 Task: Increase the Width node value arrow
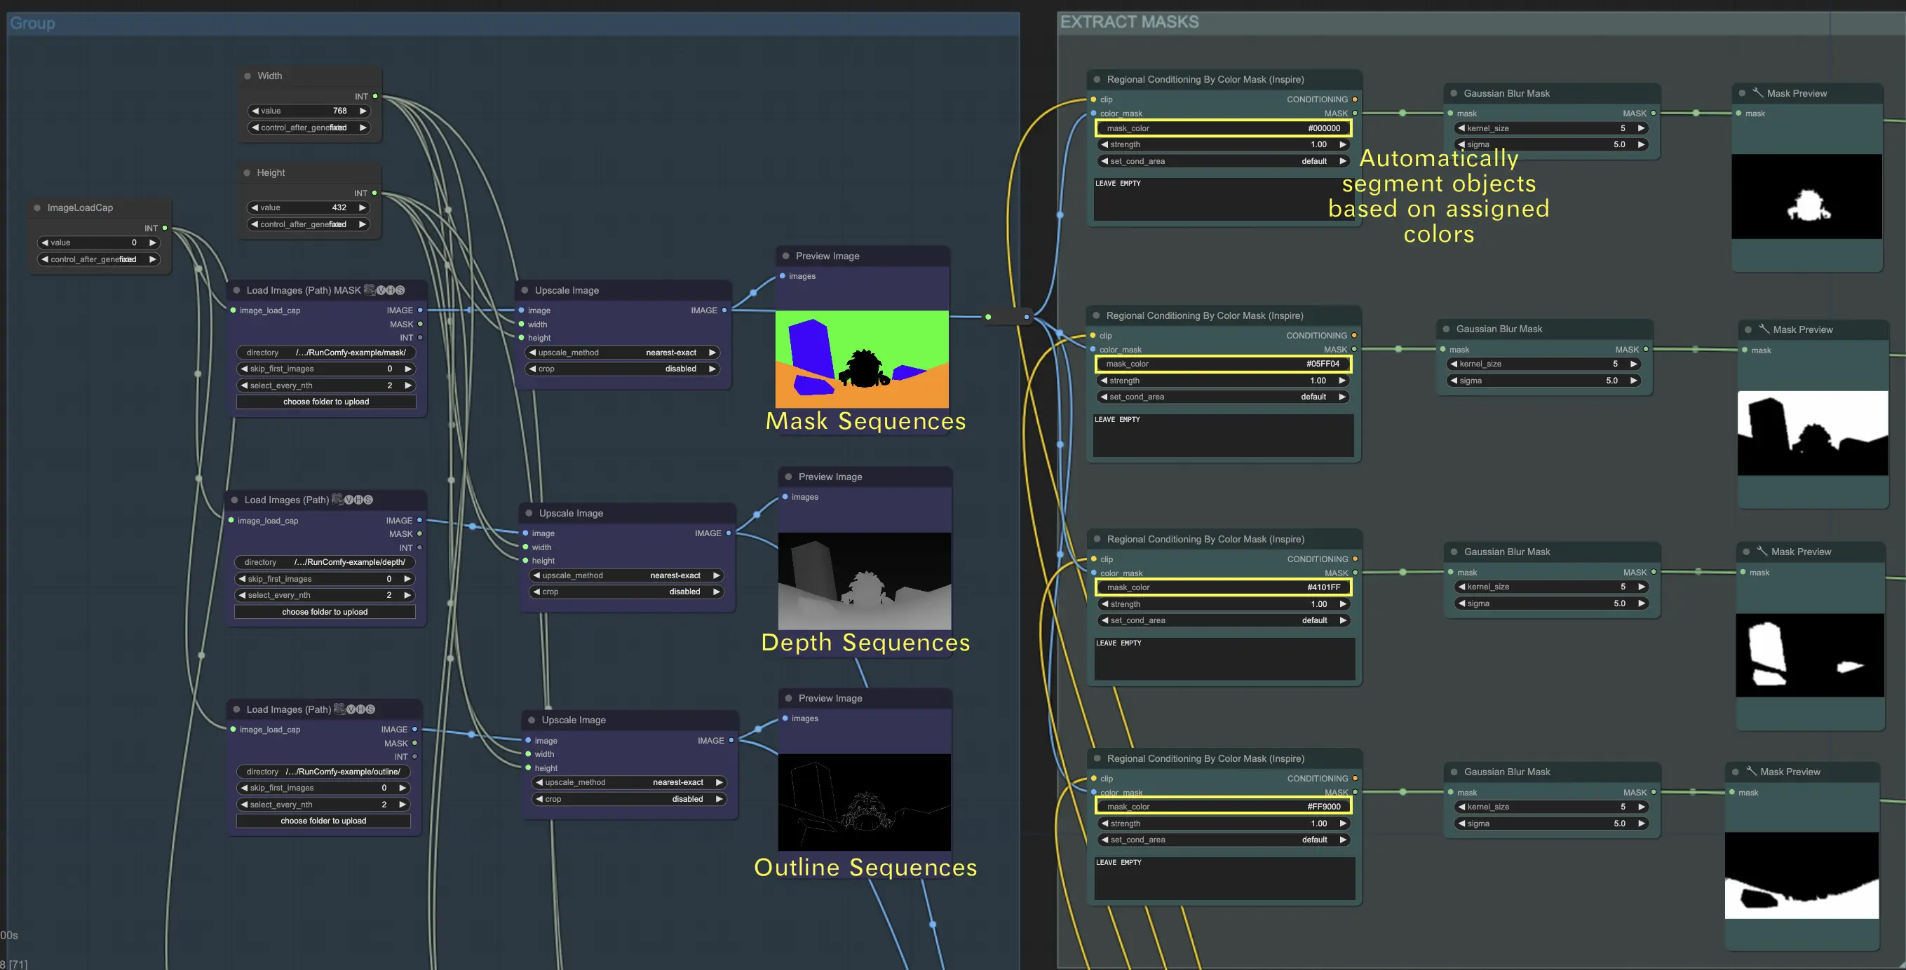point(363,111)
